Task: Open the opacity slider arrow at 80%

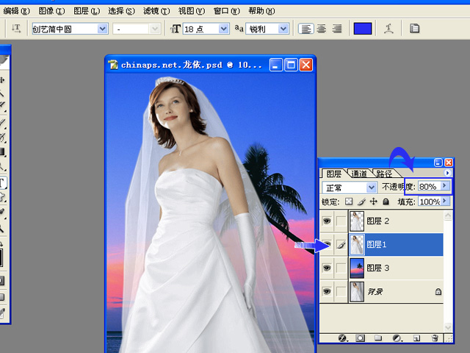Action: tap(445, 186)
